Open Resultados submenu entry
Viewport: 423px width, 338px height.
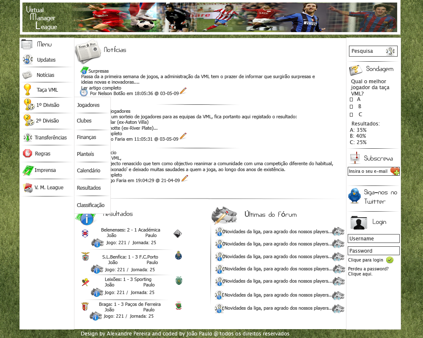click(89, 188)
